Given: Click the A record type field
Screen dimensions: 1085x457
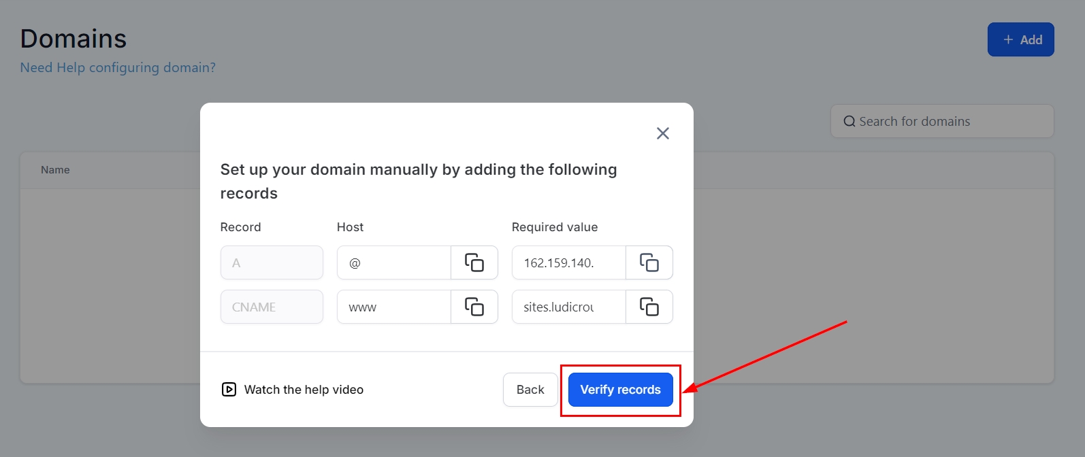Looking at the screenshot, I should [x=272, y=263].
